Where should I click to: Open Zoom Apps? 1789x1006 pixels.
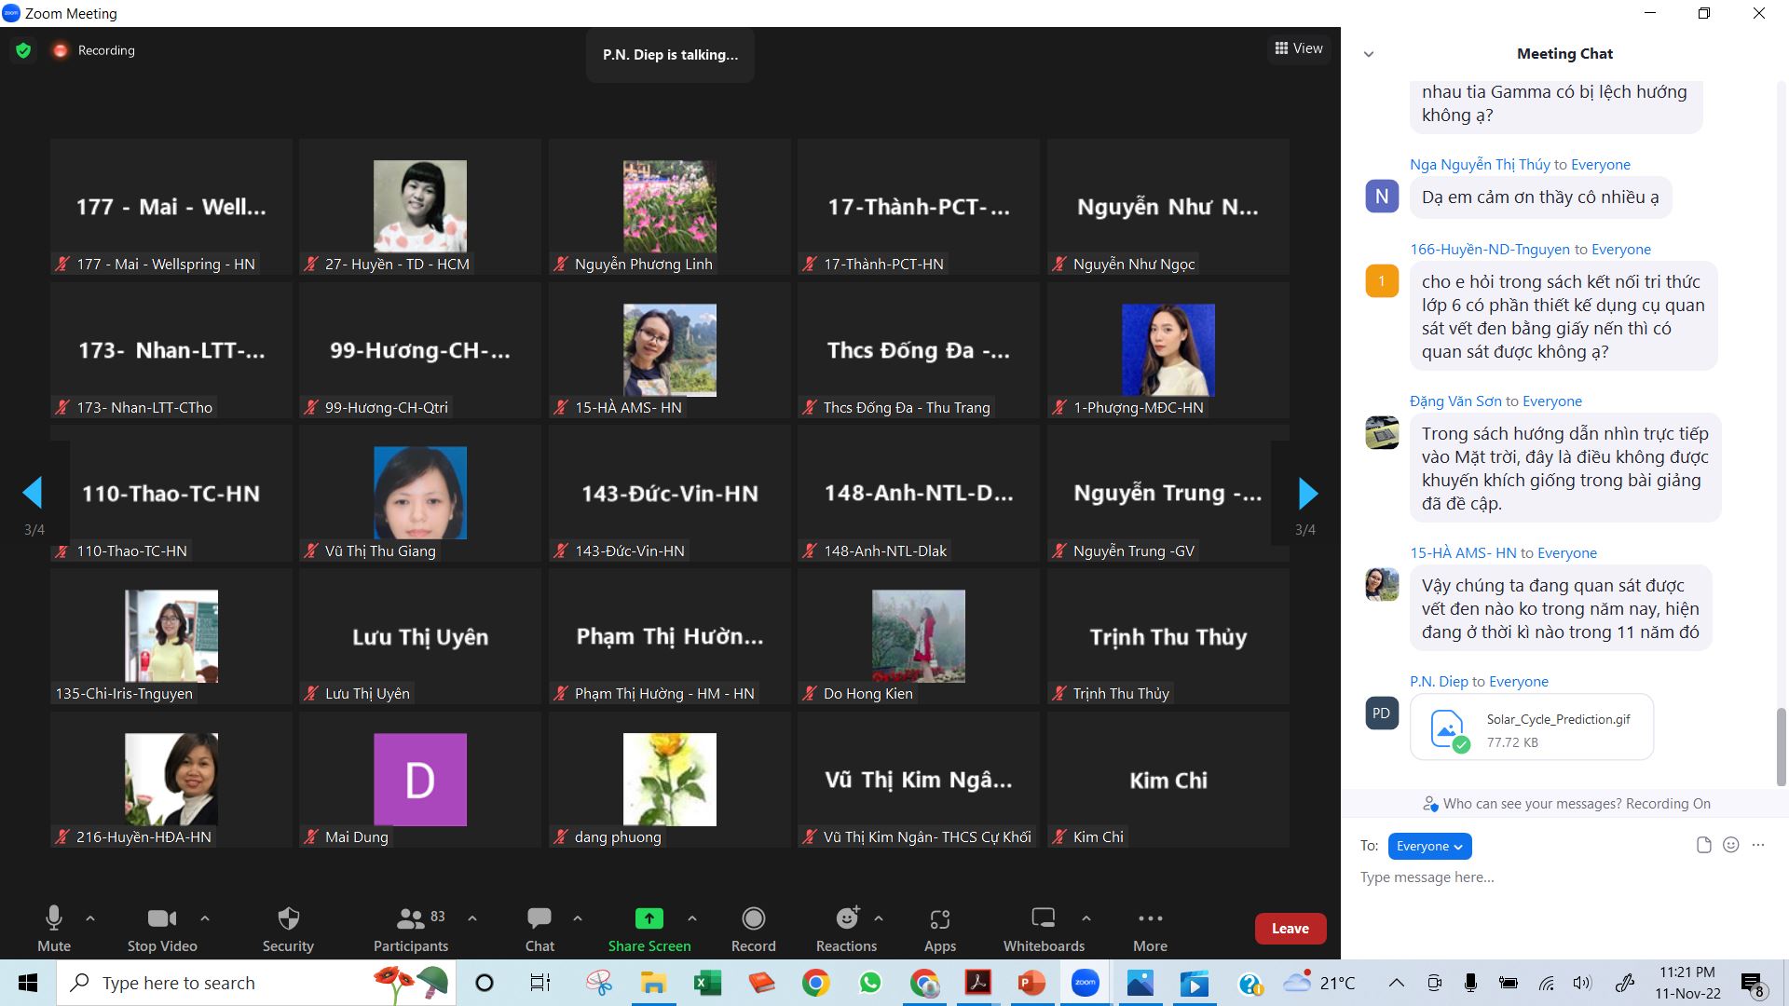pos(940,929)
